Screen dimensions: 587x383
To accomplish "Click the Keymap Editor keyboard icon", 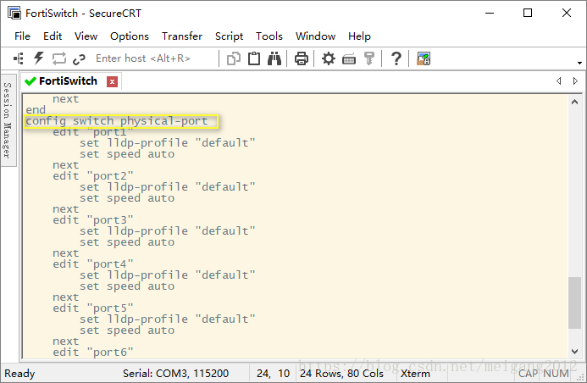I will click(x=349, y=59).
